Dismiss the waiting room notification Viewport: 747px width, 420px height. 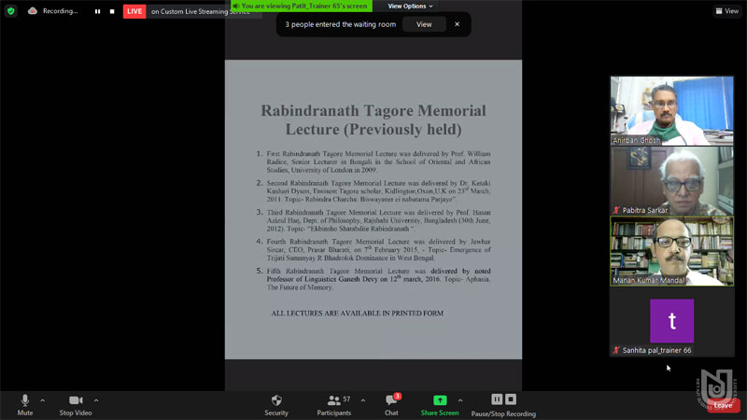457,24
